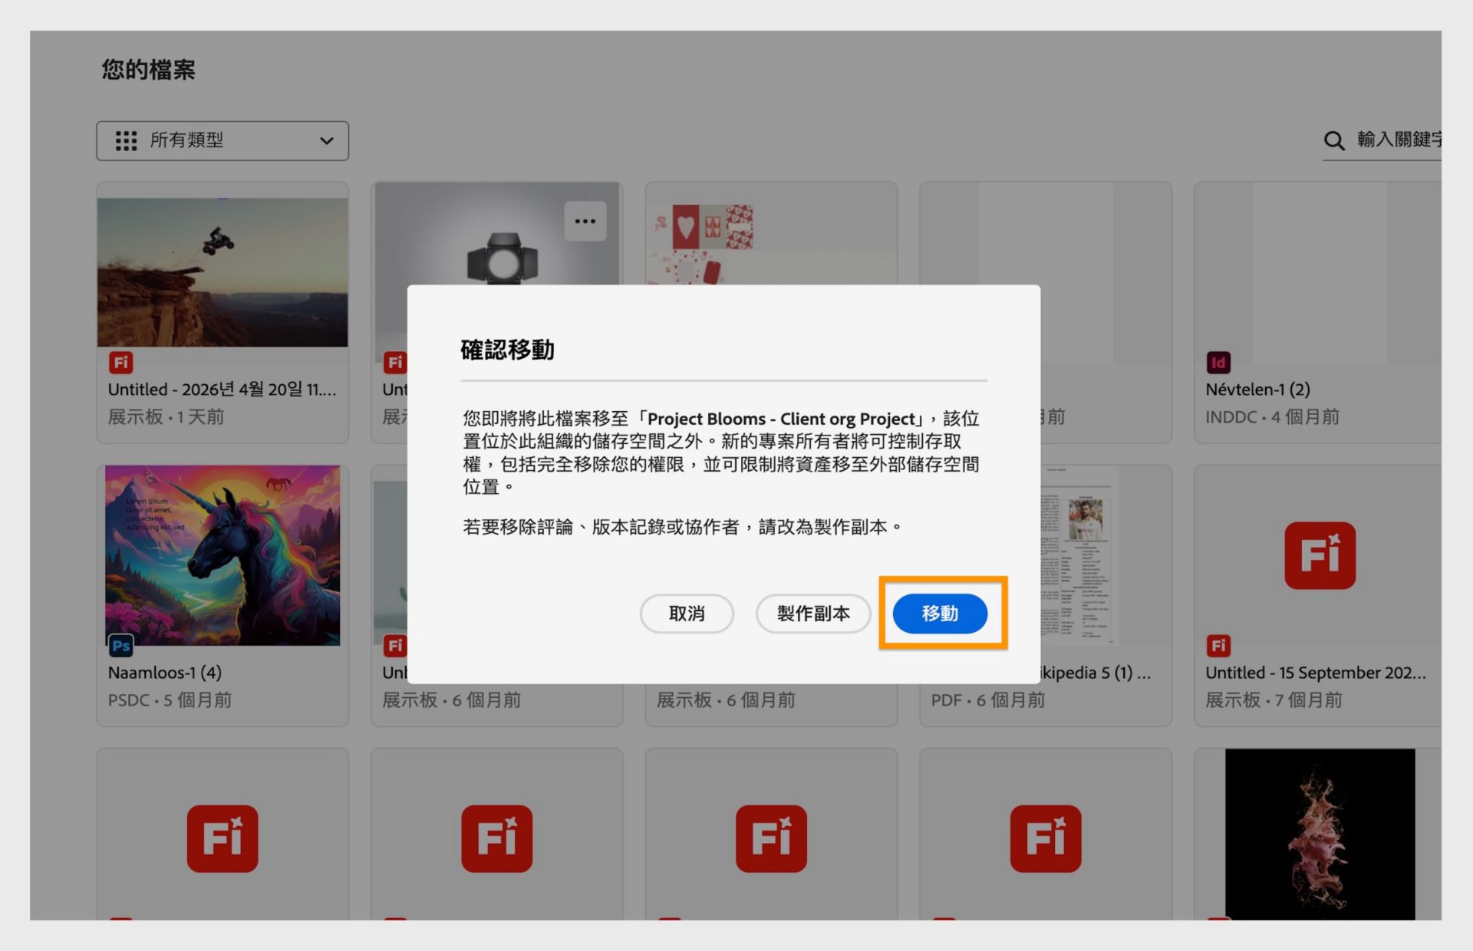The height and width of the screenshot is (951, 1473).
Task: Click the 展示板 · 7 個月前 label
Action: [x=1274, y=699]
